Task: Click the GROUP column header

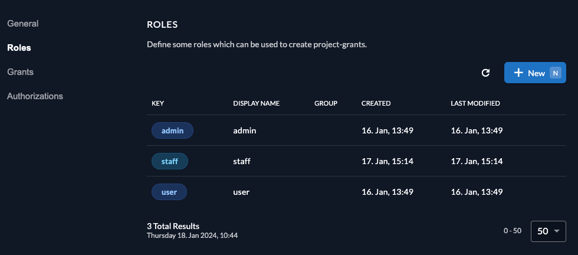Action: pyautogui.click(x=326, y=103)
